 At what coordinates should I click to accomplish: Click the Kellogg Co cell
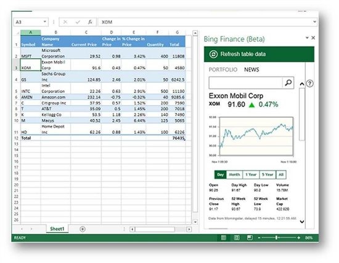tap(55, 115)
